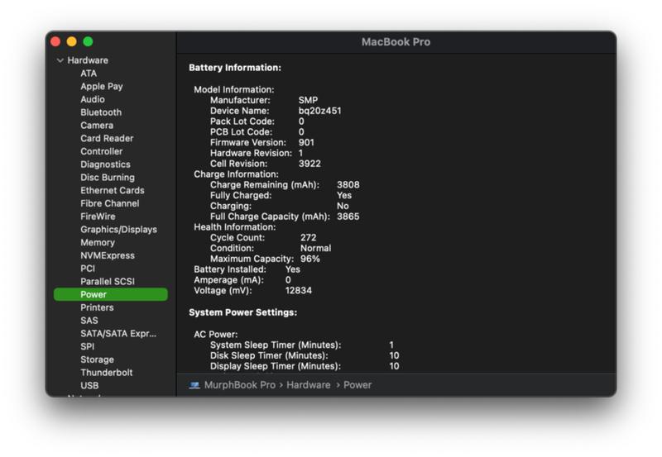This screenshot has height=457, width=662.
Task: Select ATA in the sidebar
Action: (89, 74)
